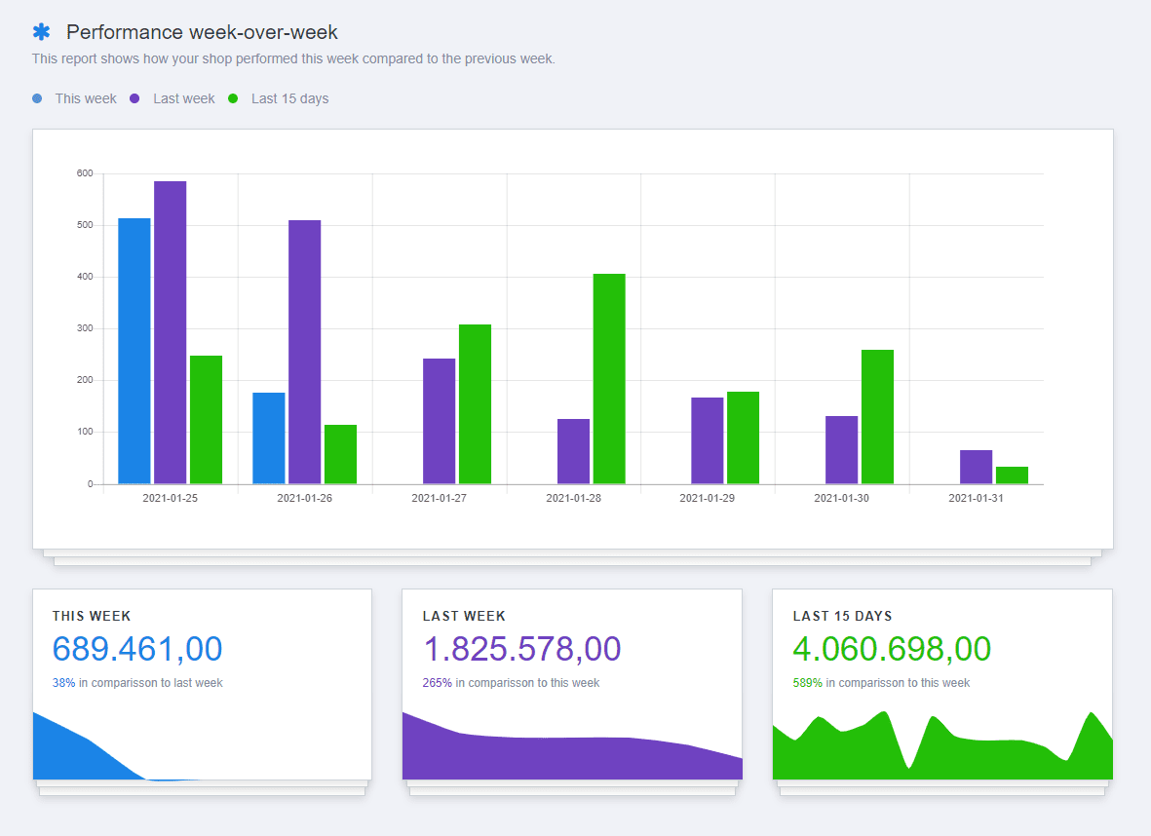This screenshot has height=836, width=1151.
Task: Click the blue asterisk icon beside the title
Action: (42, 32)
